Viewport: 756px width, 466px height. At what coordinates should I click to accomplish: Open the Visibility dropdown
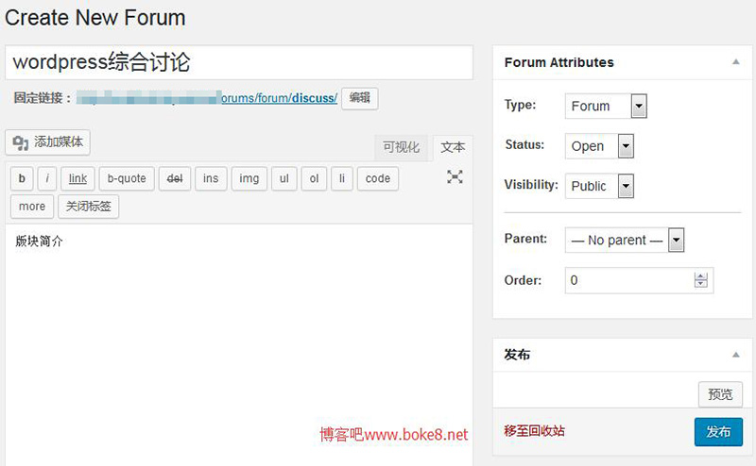pyautogui.click(x=599, y=186)
